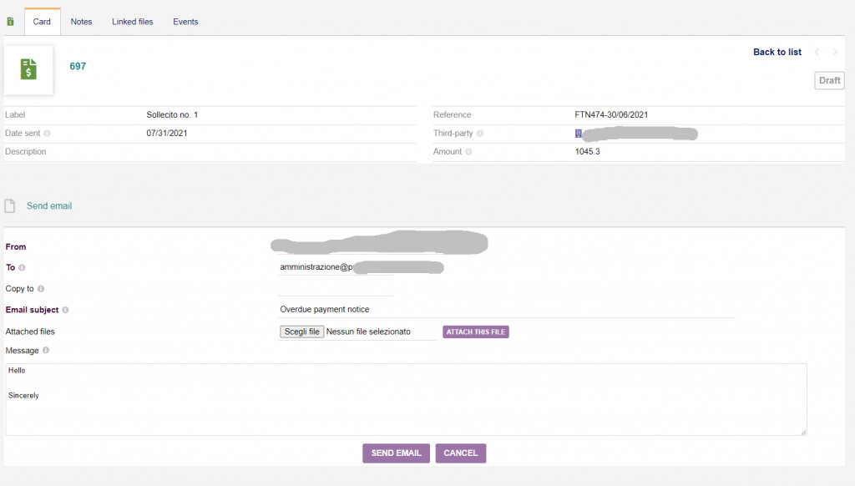855x486 pixels.
Task: Open the Linked files tab
Action: coord(133,22)
